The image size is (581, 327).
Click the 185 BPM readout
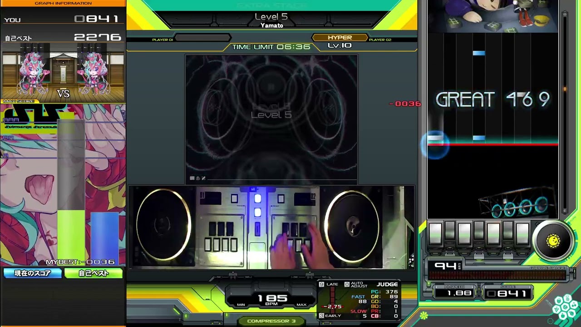(273, 298)
